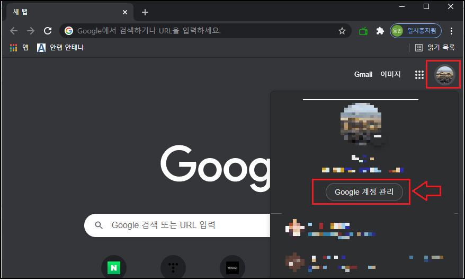Click Google account avatar at top right
Image resolution: width=465 pixels, height=279 pixels.
pos(444,75)
